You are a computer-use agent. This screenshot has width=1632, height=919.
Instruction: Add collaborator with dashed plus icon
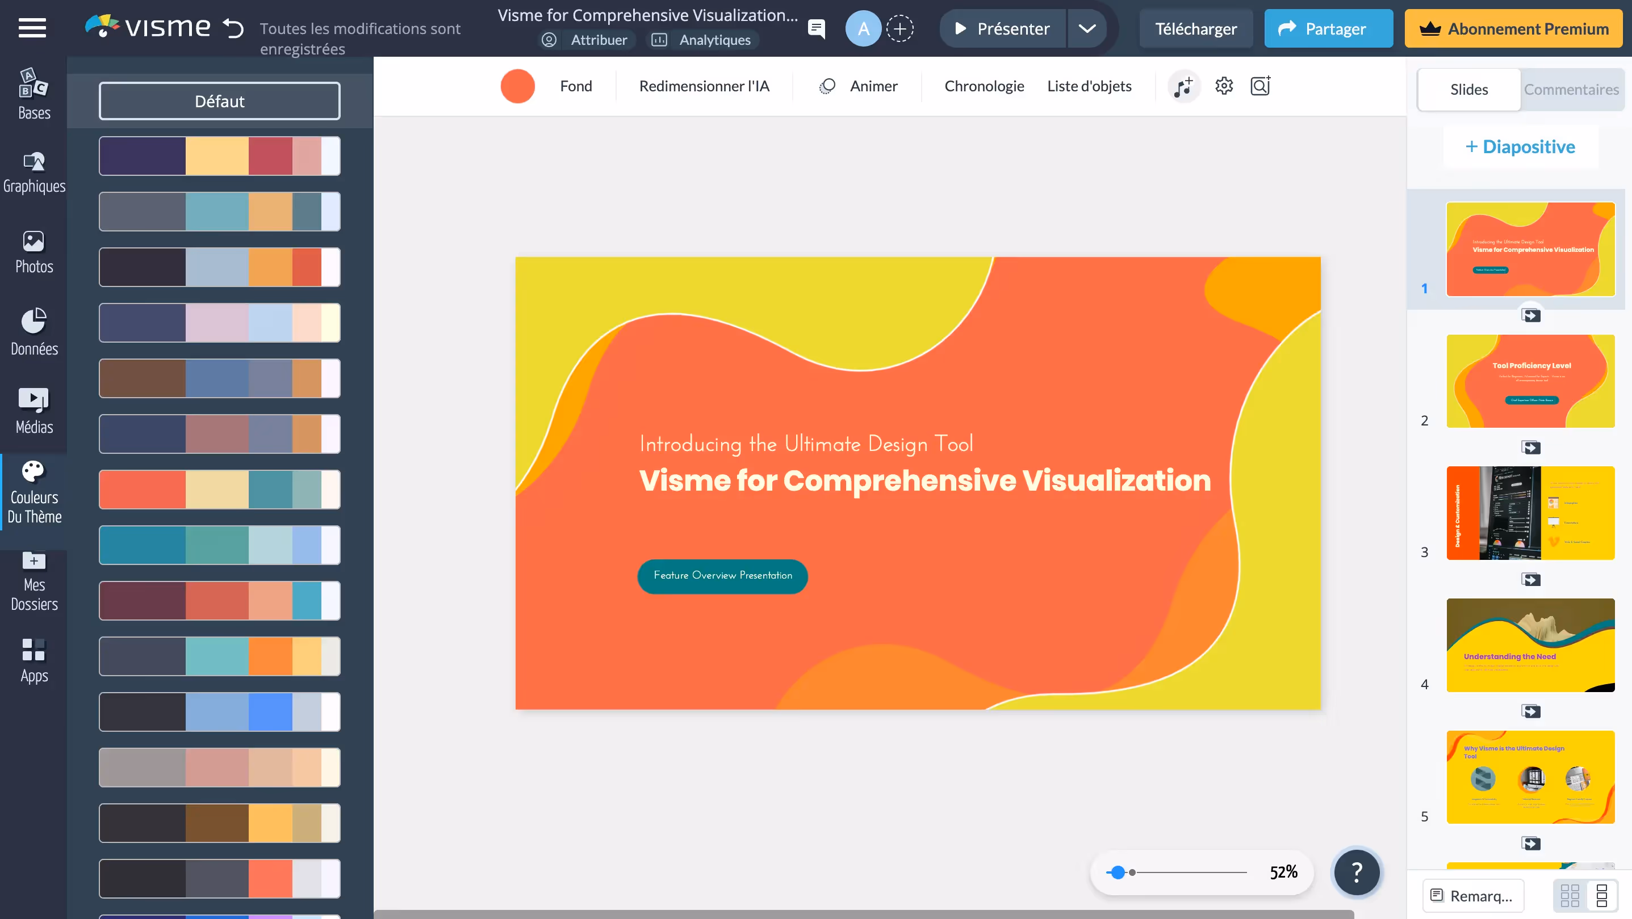pos(899,28)
